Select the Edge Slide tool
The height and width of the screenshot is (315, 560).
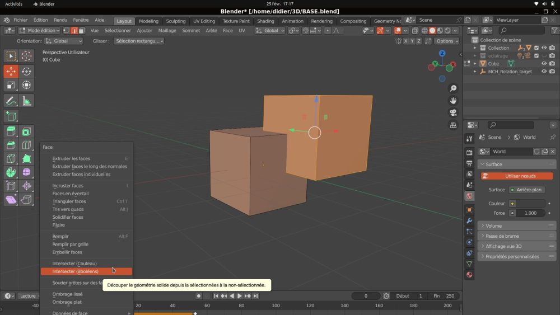click(x=11, y=186)
